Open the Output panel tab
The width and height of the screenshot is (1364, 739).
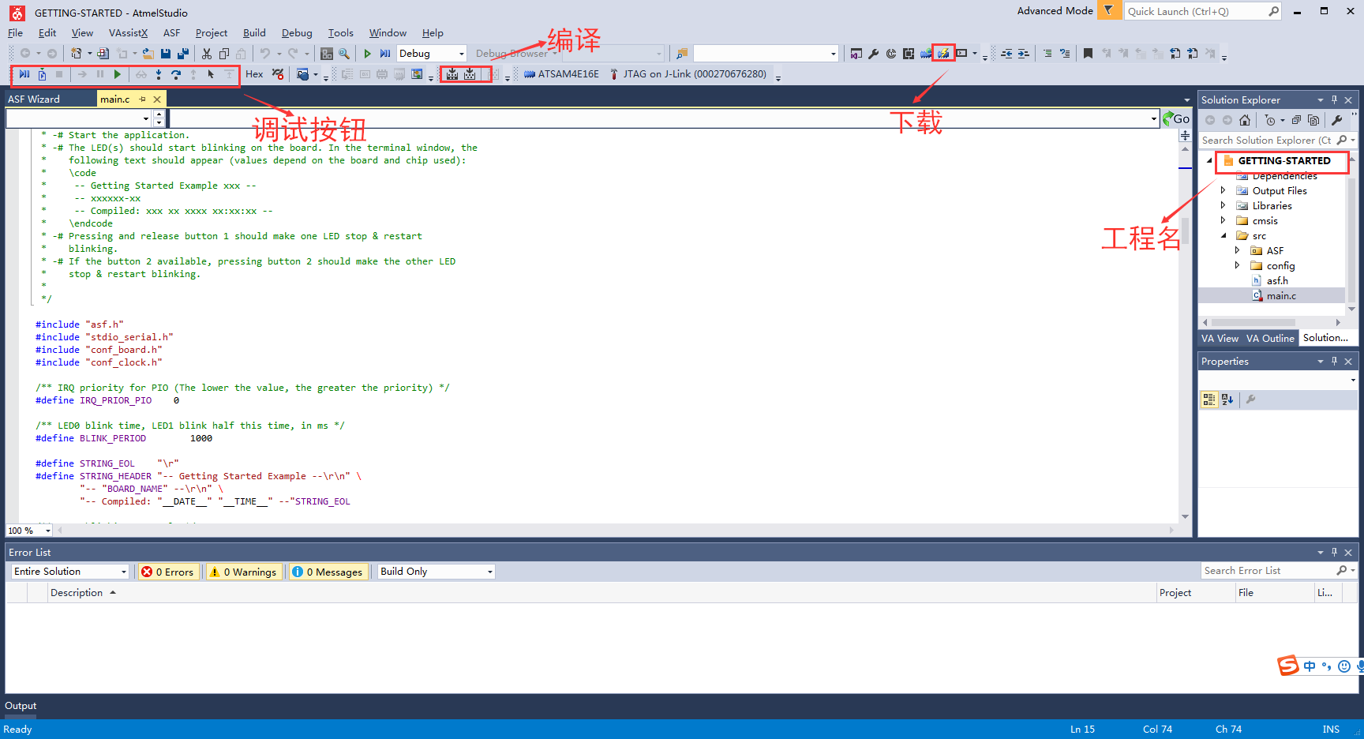tap(21, 706)
